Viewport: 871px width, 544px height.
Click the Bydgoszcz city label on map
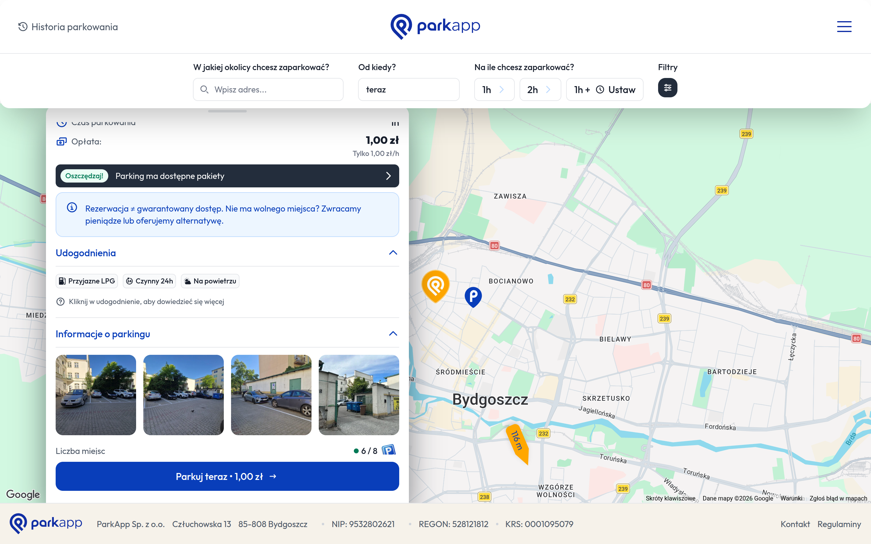(490, 399)
